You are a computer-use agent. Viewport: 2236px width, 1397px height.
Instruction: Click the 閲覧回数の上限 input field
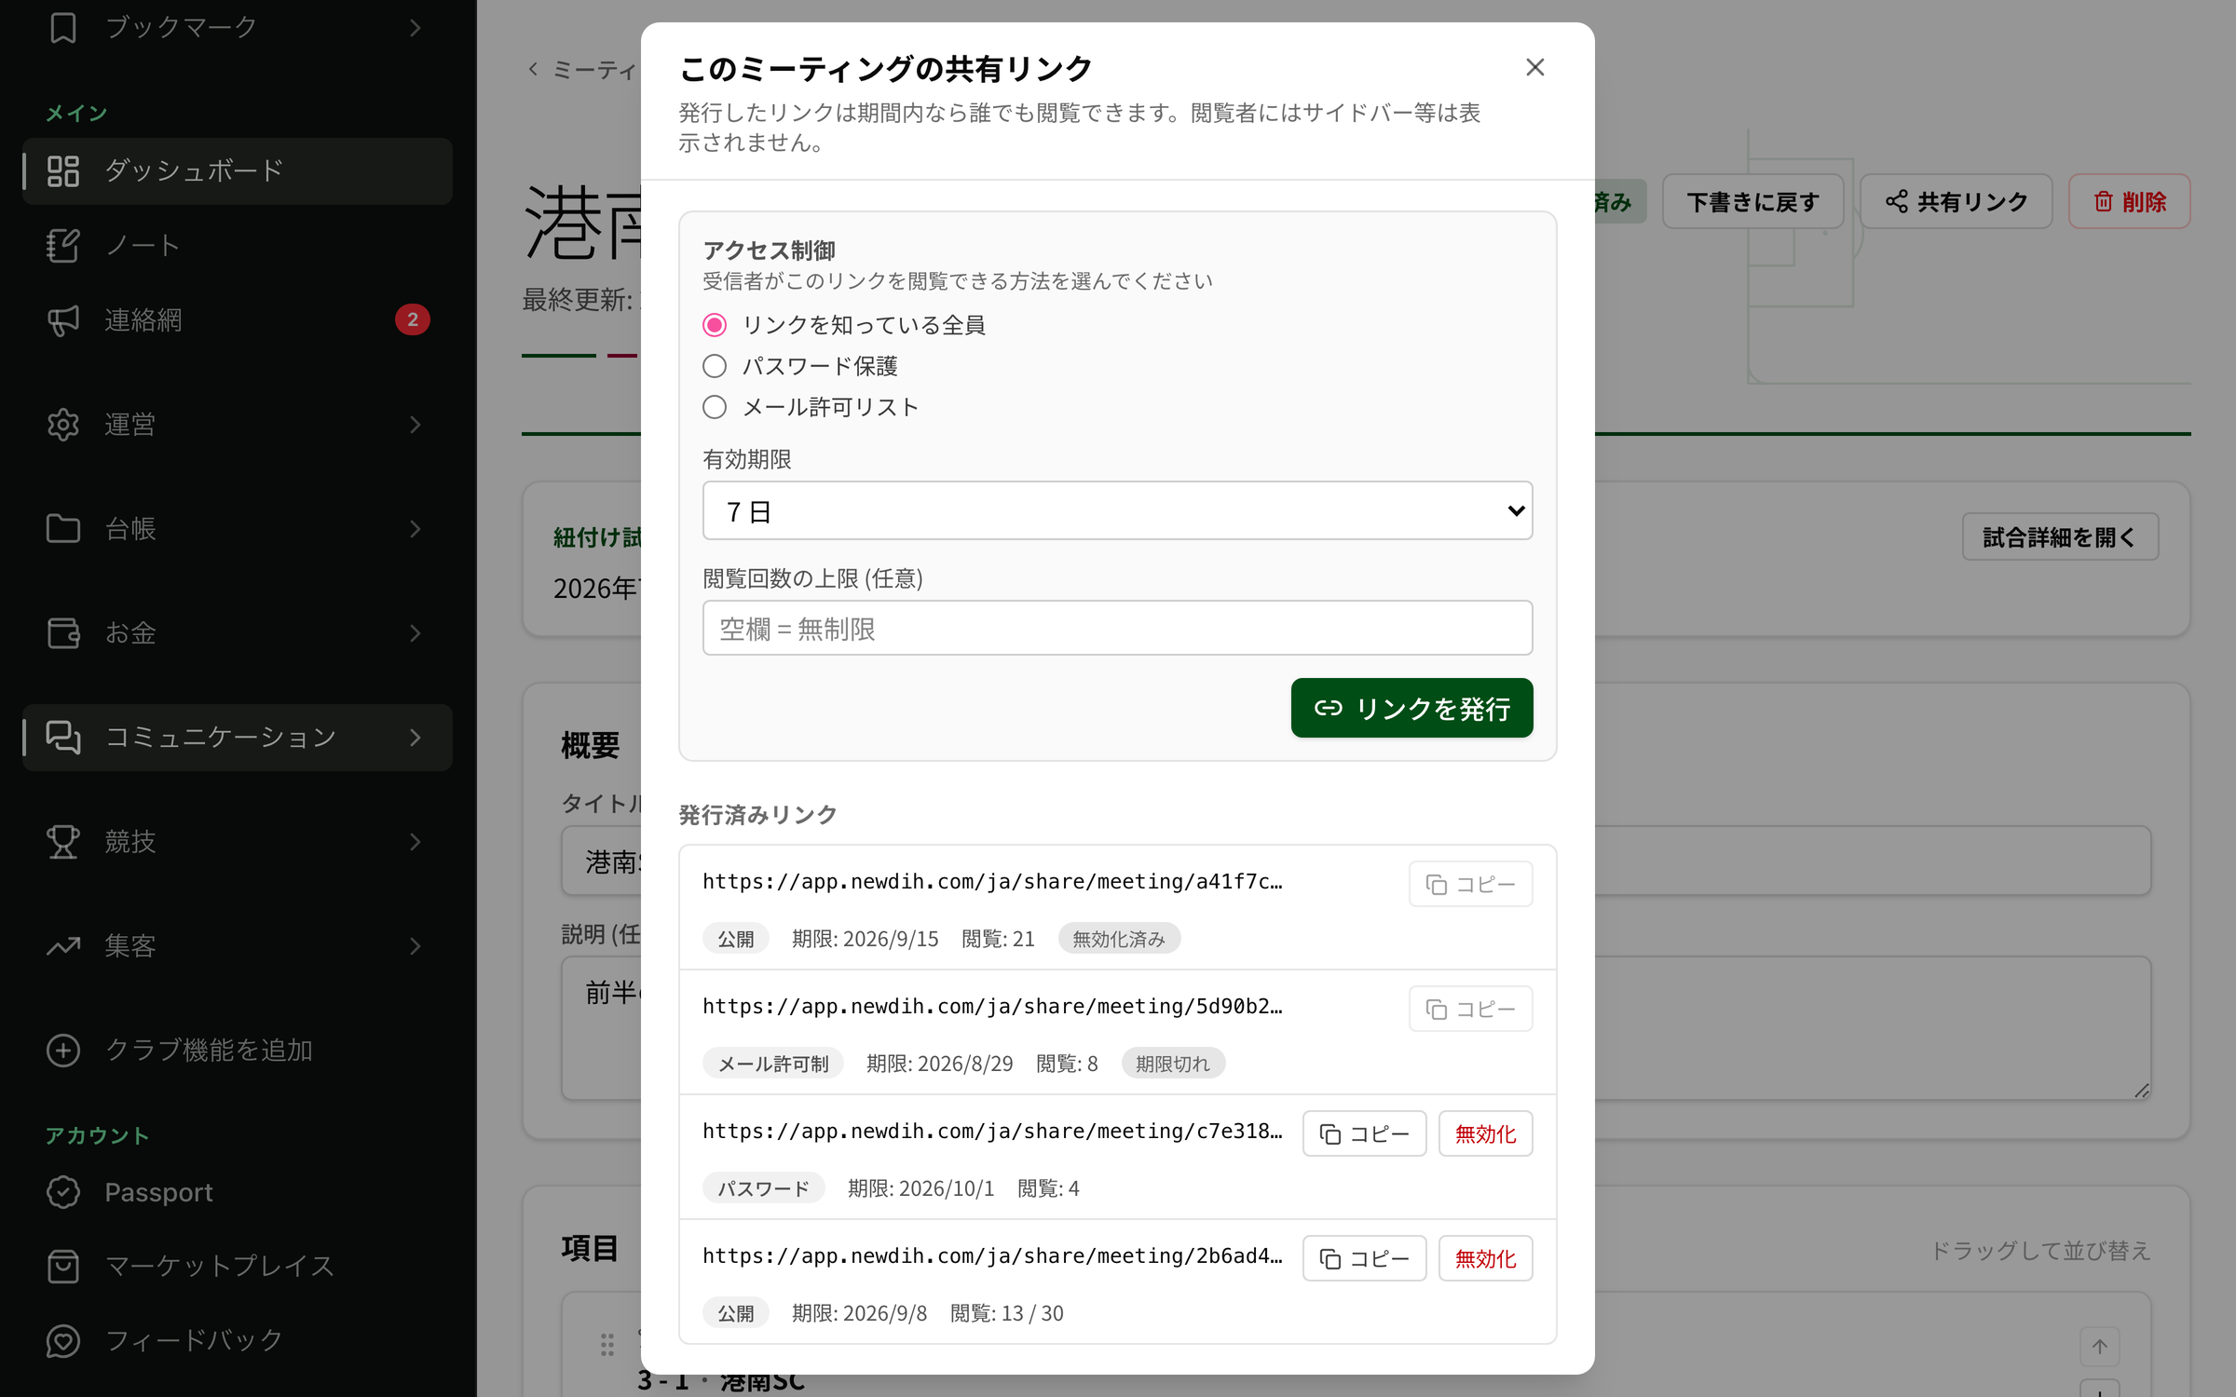pyautogui.click(x=1118, y=628)
